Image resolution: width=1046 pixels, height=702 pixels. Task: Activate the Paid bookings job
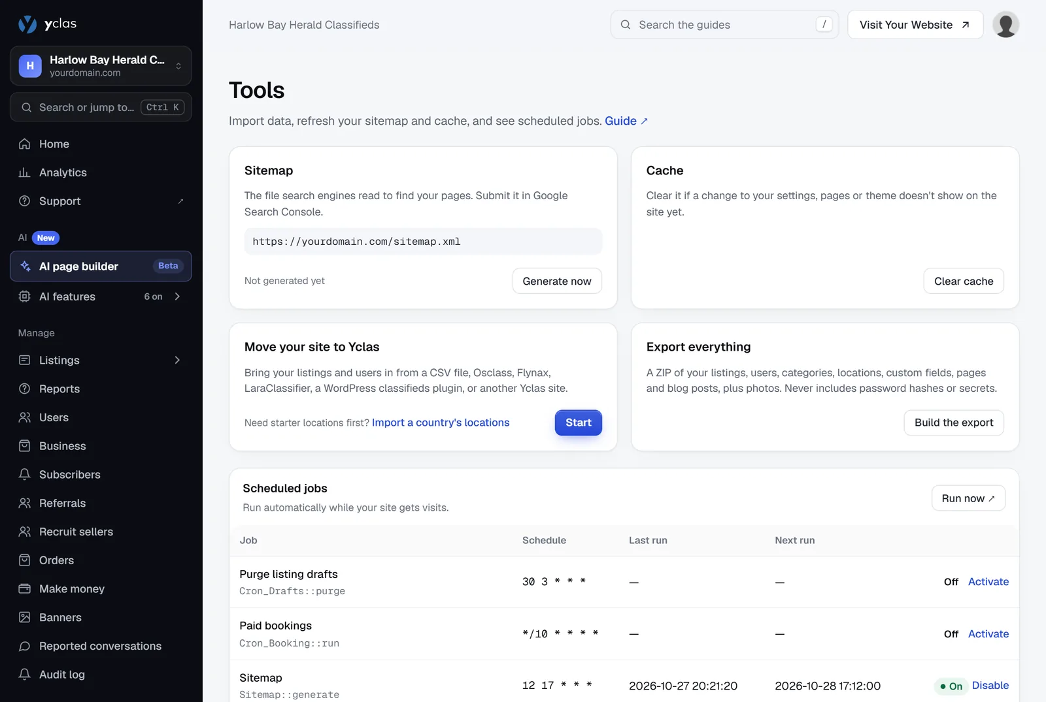988,634
